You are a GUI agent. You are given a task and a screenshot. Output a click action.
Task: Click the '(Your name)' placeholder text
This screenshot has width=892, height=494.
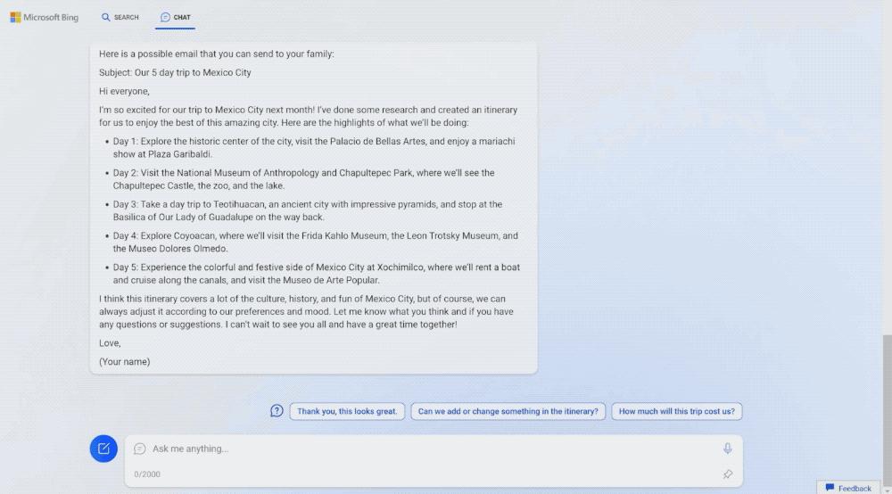125,361
